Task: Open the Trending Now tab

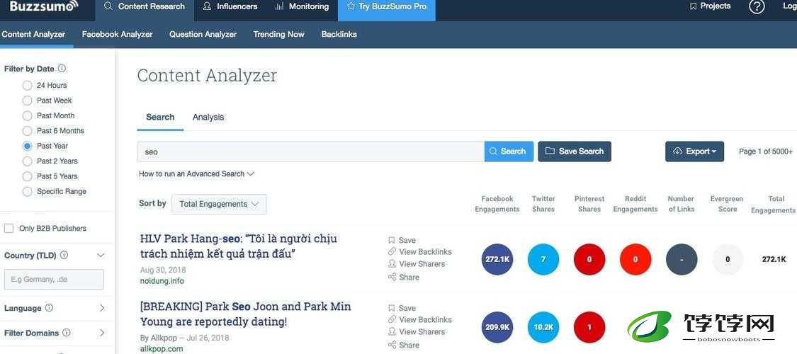Action: tap(278, 34)
